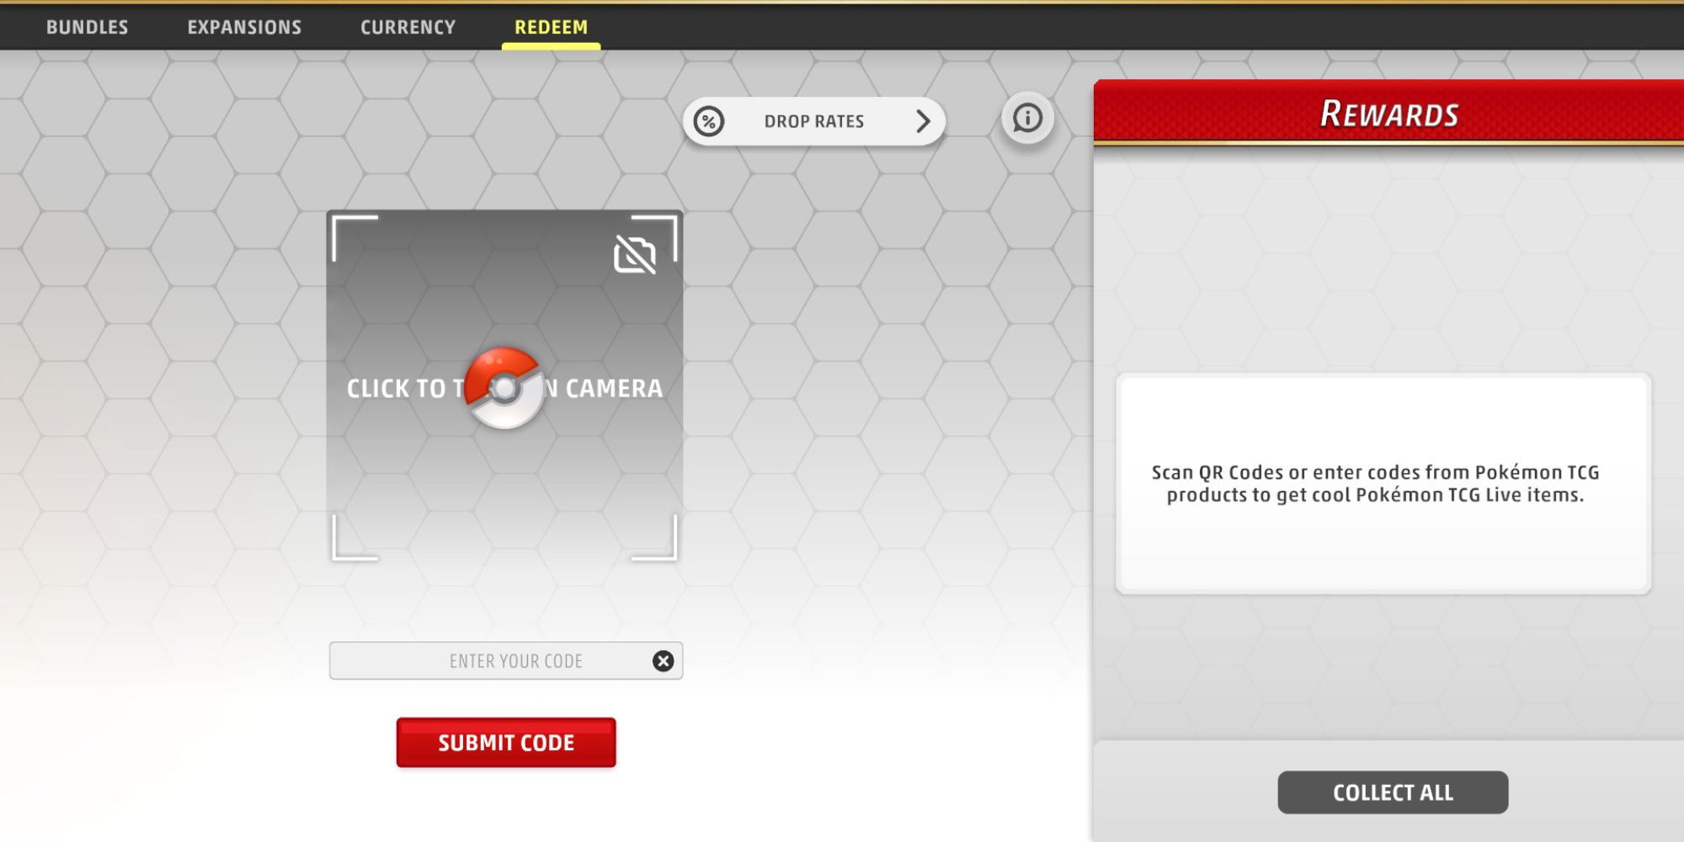1684x842 pixels.
Task: Click the 'Scan QR Codes' rewards message
Action: (1376, 484)
